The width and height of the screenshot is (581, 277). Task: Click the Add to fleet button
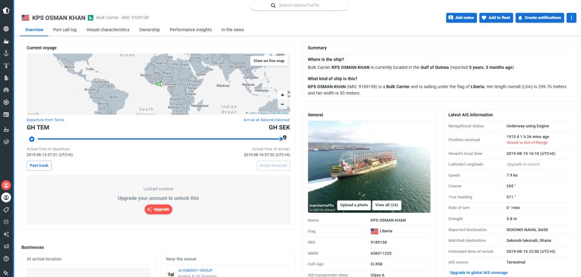point(496,17)
